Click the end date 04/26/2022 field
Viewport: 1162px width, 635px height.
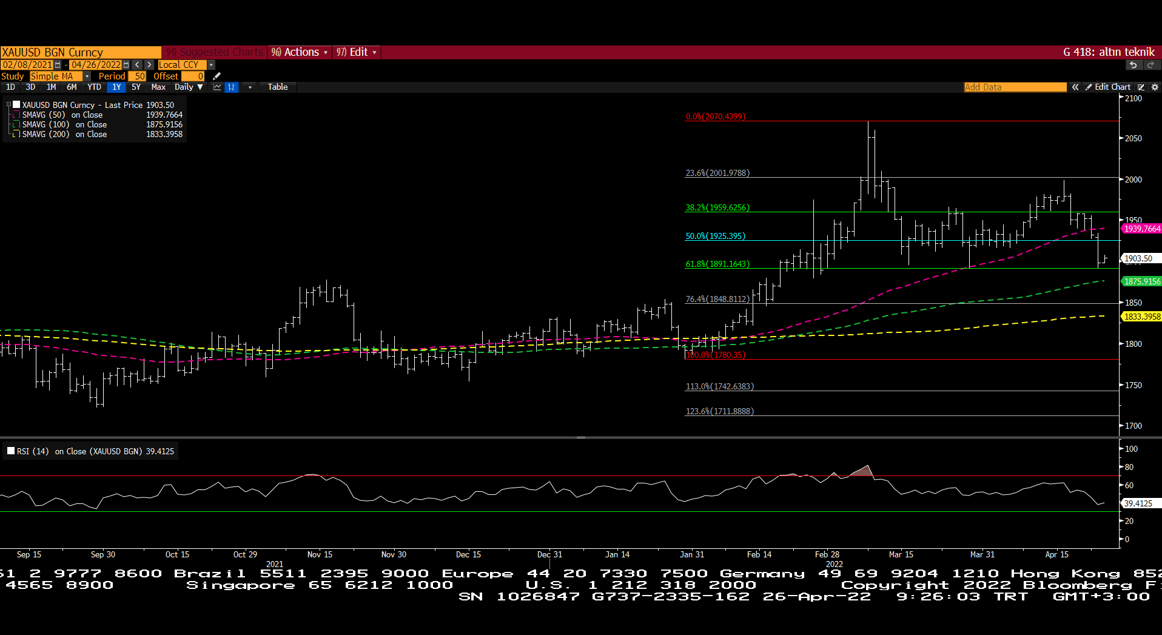[96, 65]
